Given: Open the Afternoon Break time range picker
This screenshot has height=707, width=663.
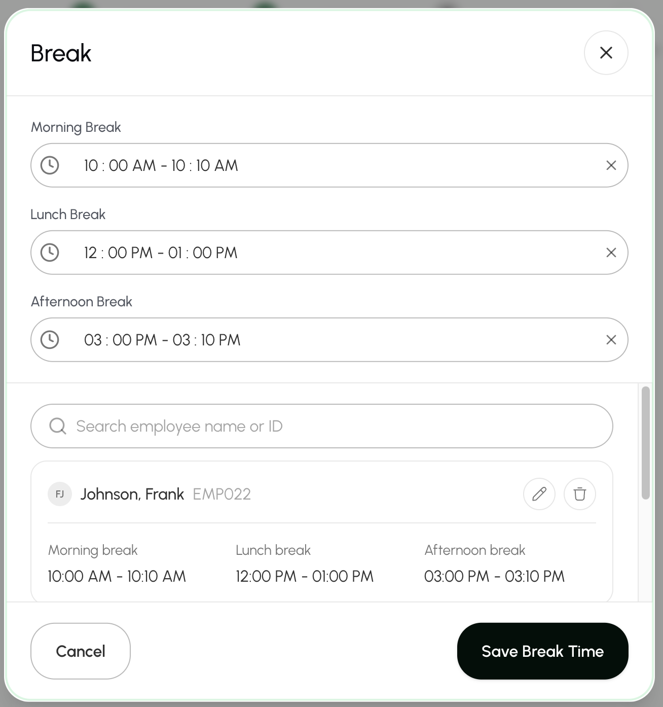Looking at the screenshot, I should point(329,340).
